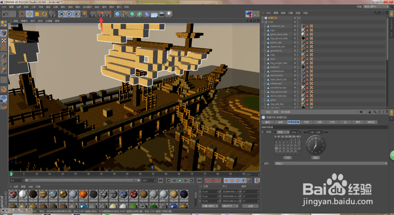Click home icon in object manager

click(379, 13)
